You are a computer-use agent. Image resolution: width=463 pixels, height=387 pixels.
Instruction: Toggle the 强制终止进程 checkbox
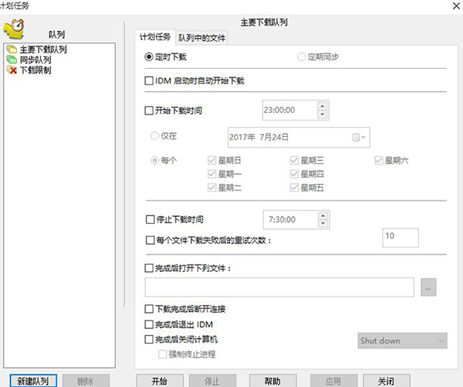coord(163,354)
